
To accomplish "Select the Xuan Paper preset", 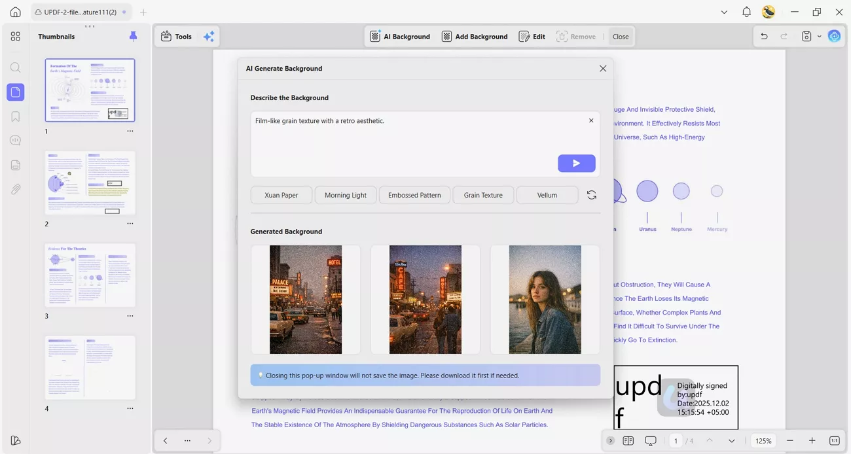I will coord(281,194).
